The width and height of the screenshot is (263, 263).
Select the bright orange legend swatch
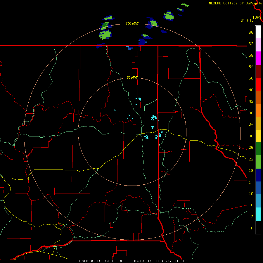pyautogui.click(x=258, y=110)
